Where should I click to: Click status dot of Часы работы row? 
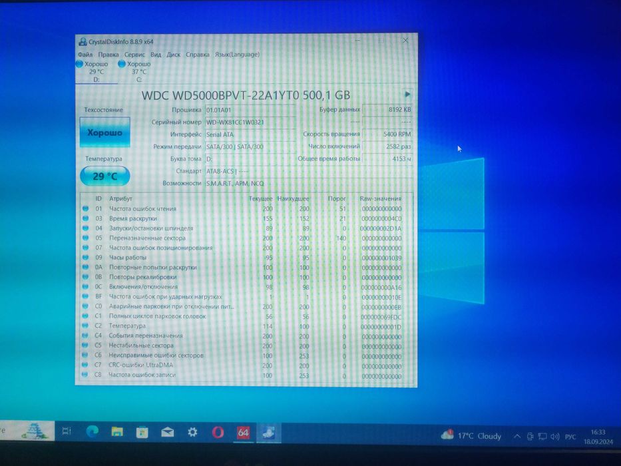point(85,257)
